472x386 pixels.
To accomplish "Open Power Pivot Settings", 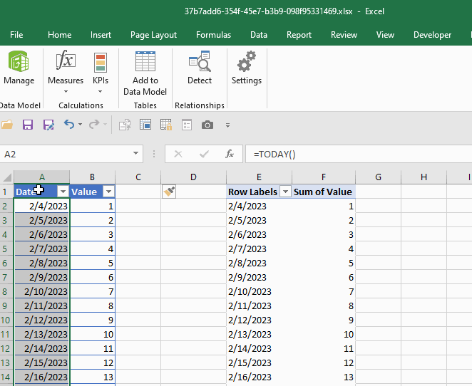I will (246, 68).
